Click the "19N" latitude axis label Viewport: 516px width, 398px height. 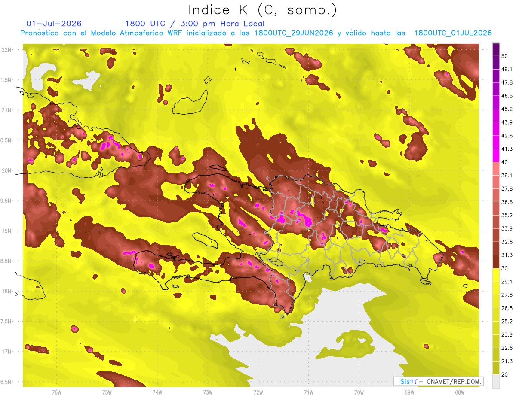coord(7,231)
